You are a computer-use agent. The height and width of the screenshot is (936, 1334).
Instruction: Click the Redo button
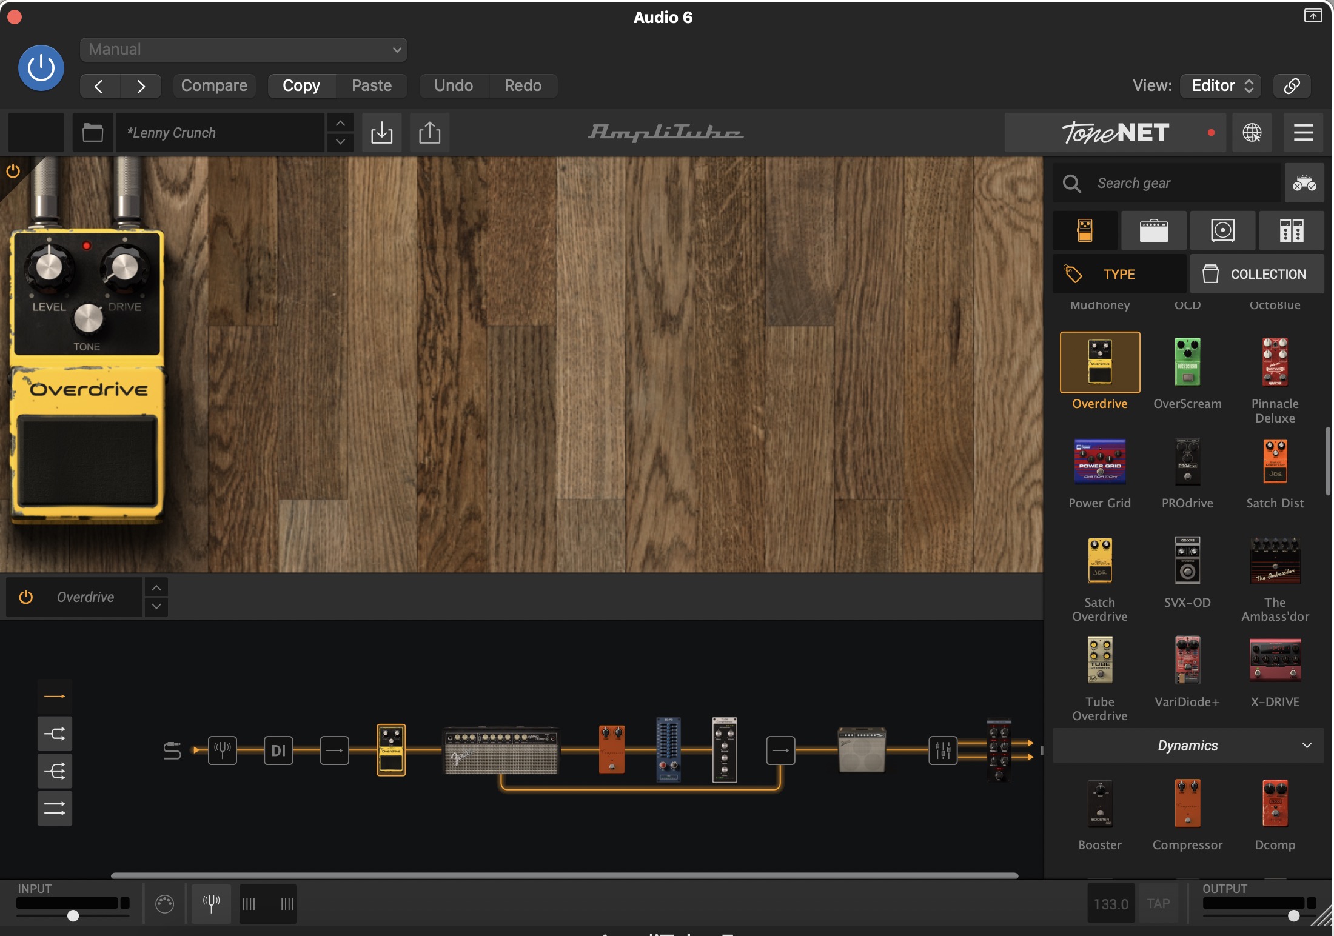(x=523, y=85)
